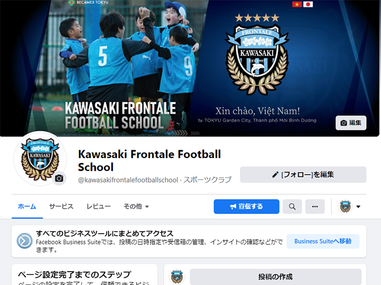Switch to the サービス tab

(x=61, y=207)
